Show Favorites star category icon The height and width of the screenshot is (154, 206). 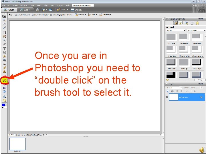tap(197, 23)
